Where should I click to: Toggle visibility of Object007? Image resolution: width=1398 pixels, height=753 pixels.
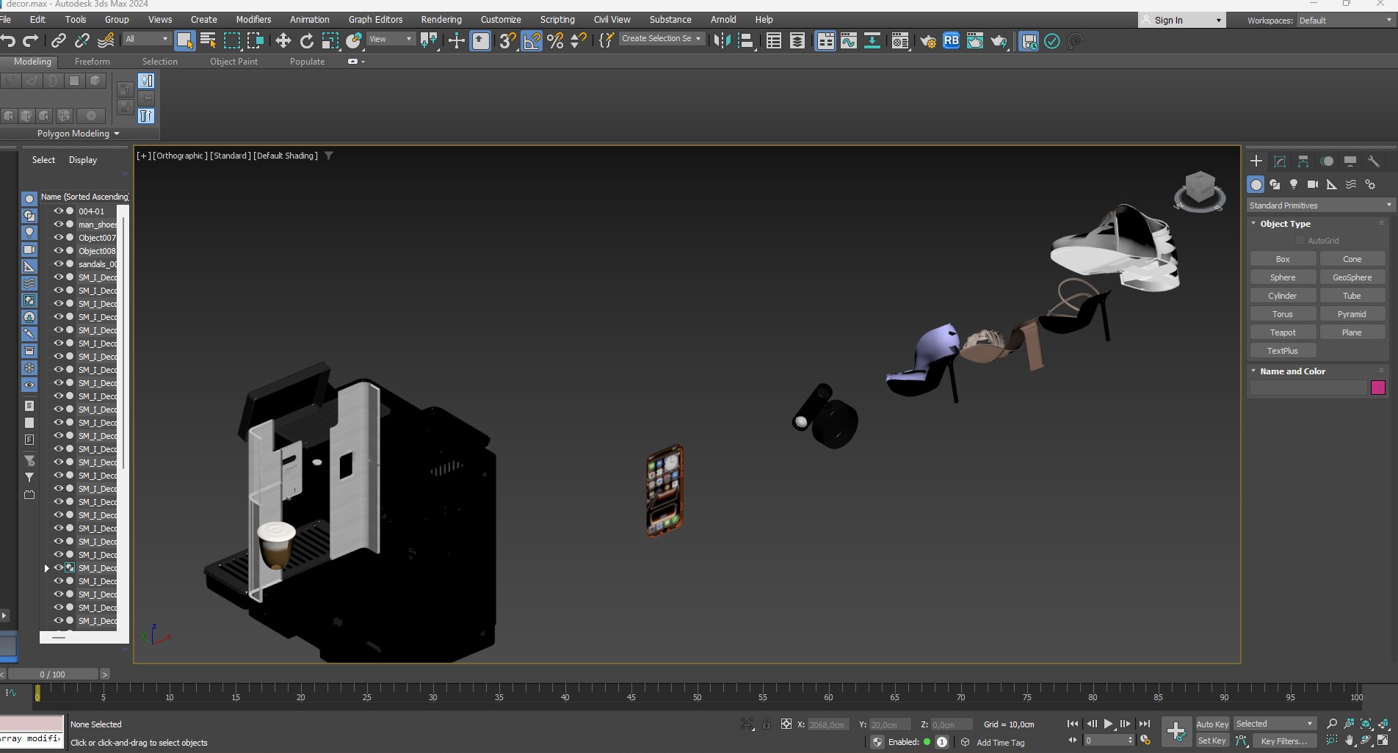click(58, 238)
